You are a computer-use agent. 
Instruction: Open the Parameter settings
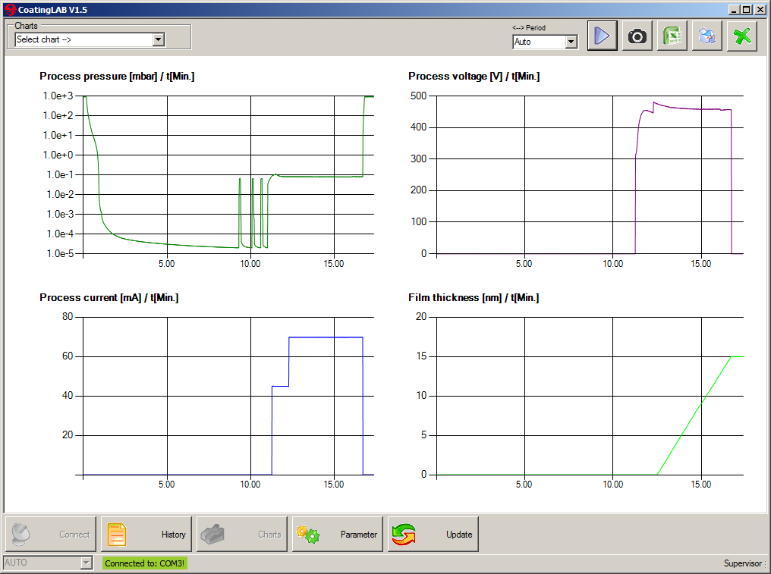[337, 535]
